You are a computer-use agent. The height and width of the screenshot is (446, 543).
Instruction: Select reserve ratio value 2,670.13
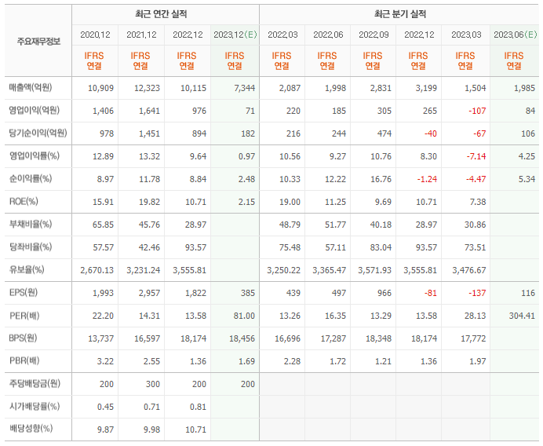[97, 270]
